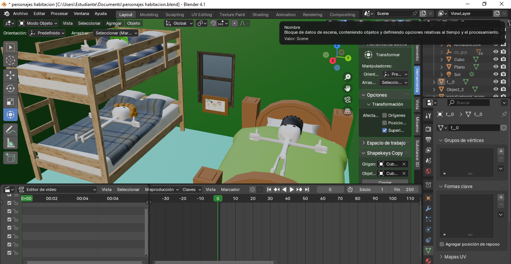Pick the Annotate tool
511x264 pixels.
[x=10, y=129]
